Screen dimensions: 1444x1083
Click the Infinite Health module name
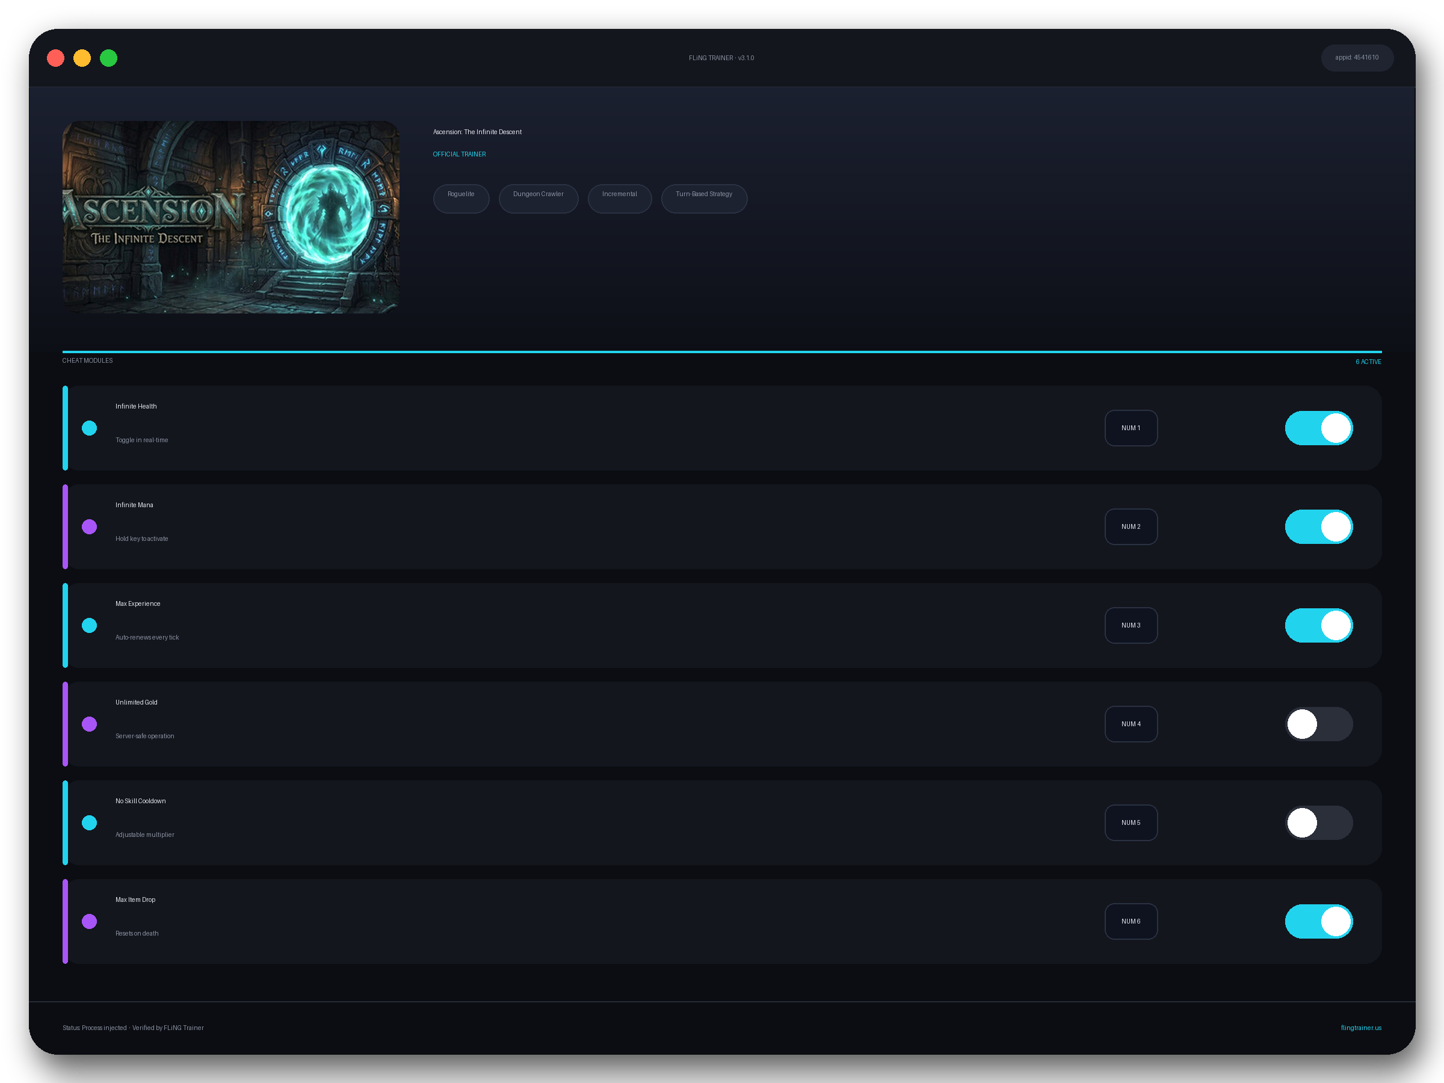[136, 406]
